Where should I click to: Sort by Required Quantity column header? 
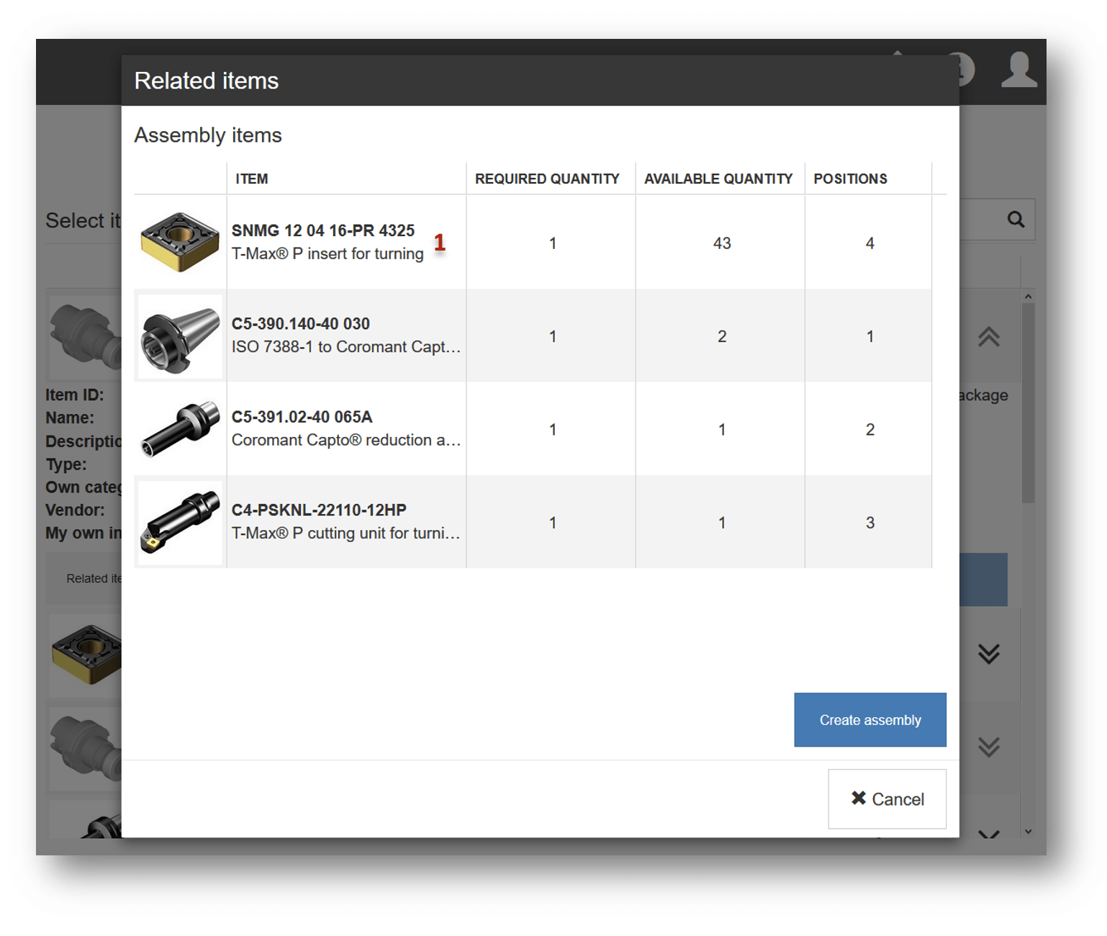(x=547, y=179)
